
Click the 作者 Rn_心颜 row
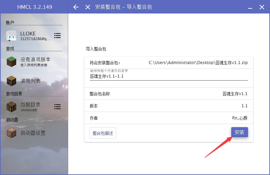168,118
